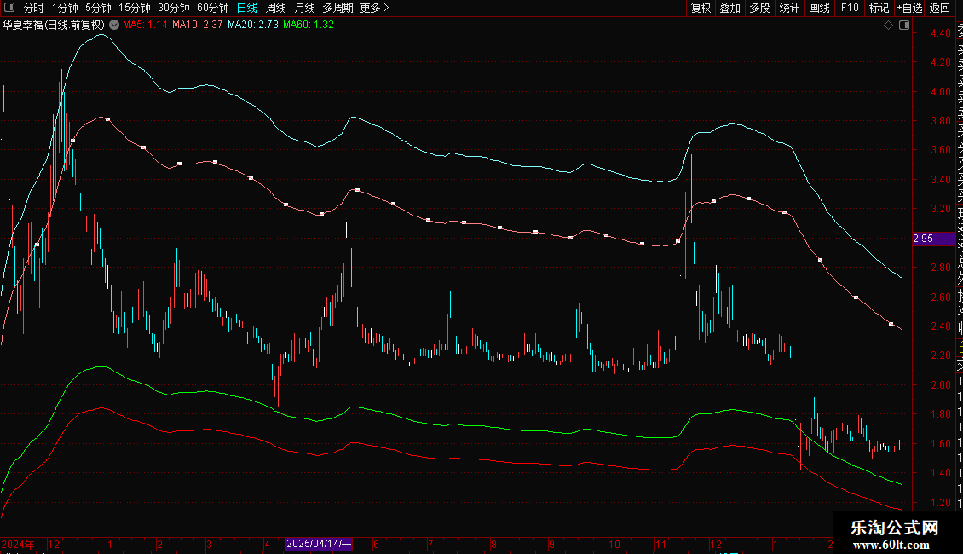Select the 15分钟 period
This screenshot has height=554, width=963.
point(135,8)
